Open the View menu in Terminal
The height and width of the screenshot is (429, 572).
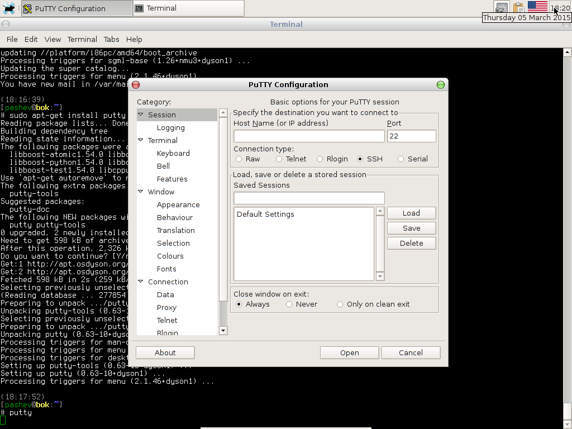tap(53, 40)
